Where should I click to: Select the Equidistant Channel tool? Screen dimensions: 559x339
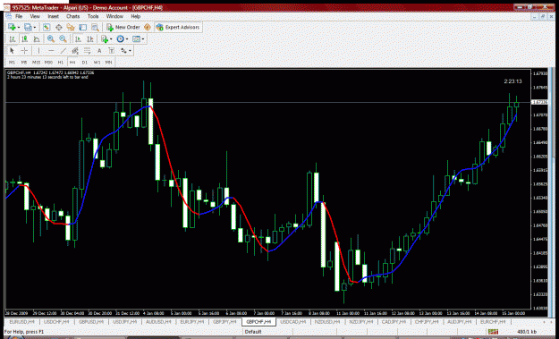75,51
